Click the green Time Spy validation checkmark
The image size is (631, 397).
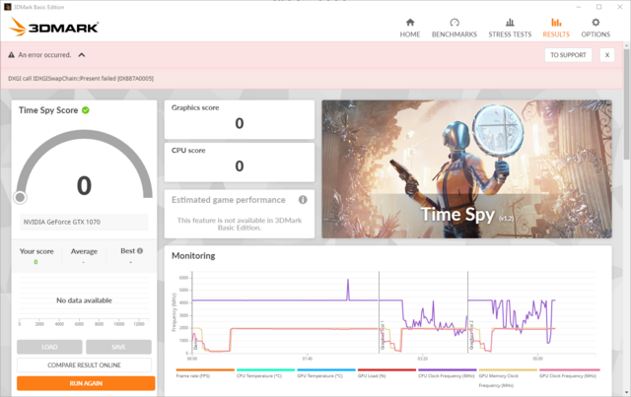click(86, 110)
